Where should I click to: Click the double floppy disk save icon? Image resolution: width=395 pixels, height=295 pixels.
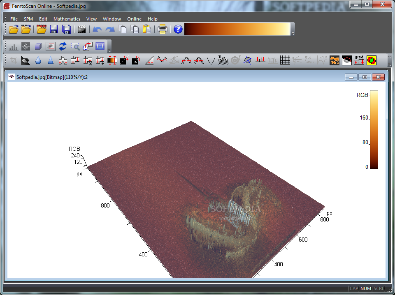point(66,29)
